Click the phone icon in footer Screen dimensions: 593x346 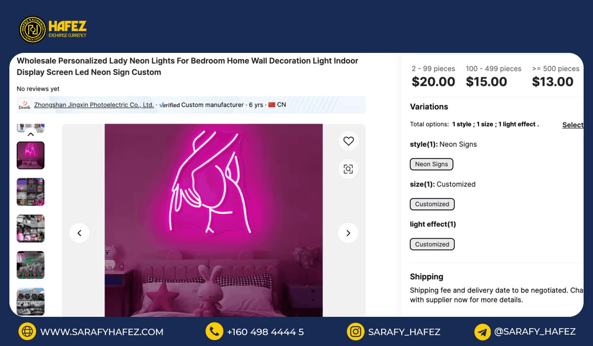click(x=214, y=332)
